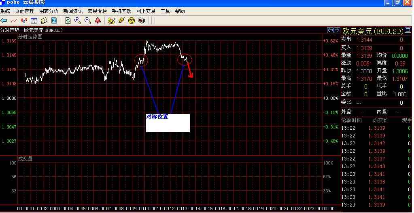Screen dimensions: 414x213
Task: Click the 成交价 column header
Action: pyautogui.click(x=380, y=120)
